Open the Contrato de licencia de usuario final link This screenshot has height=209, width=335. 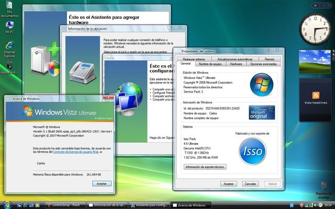[75, 152]
